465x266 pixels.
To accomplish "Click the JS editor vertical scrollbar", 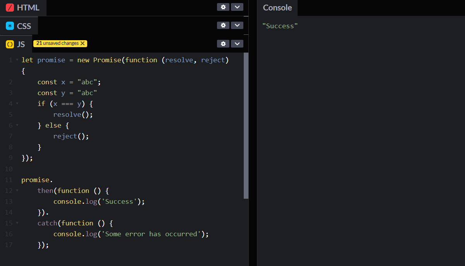I will click(x=246, y=126).
